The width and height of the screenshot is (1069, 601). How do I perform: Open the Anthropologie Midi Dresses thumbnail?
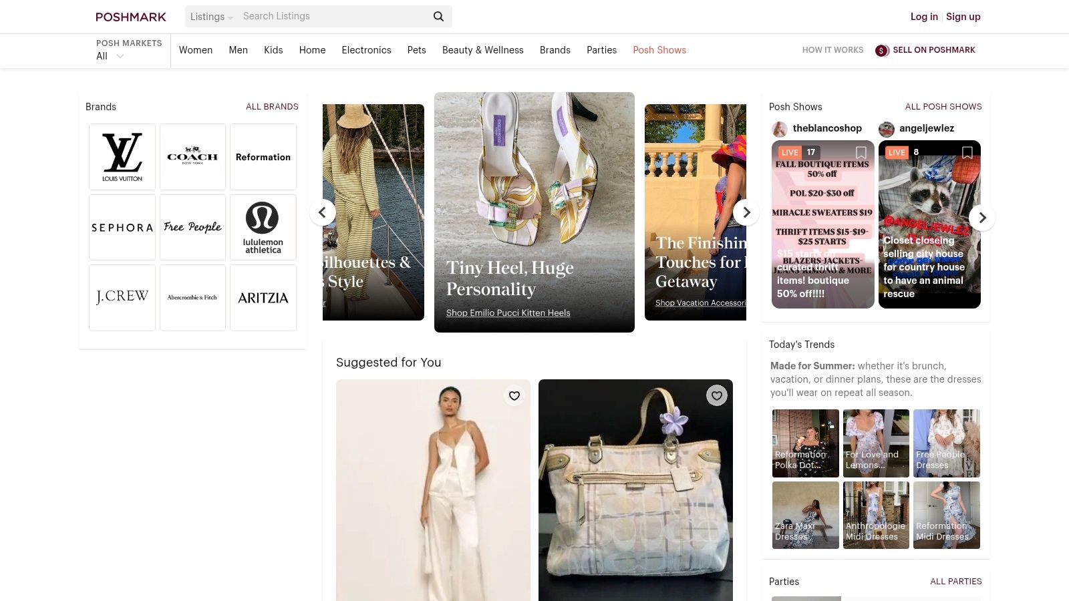876,515
